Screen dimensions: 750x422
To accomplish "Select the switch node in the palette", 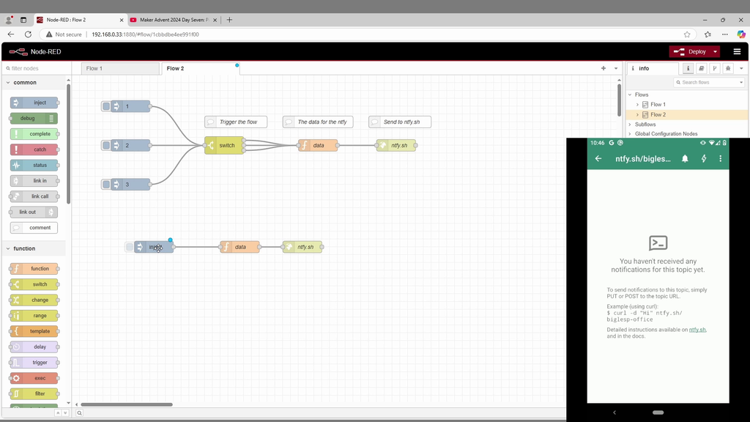I will coord(34,284).
